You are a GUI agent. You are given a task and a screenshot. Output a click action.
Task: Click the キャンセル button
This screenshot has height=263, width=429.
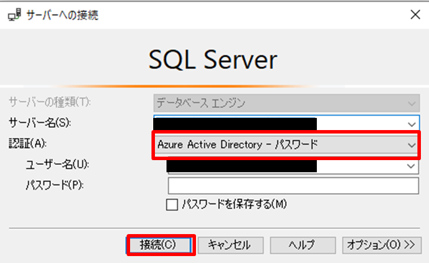[x=231, y=245]
